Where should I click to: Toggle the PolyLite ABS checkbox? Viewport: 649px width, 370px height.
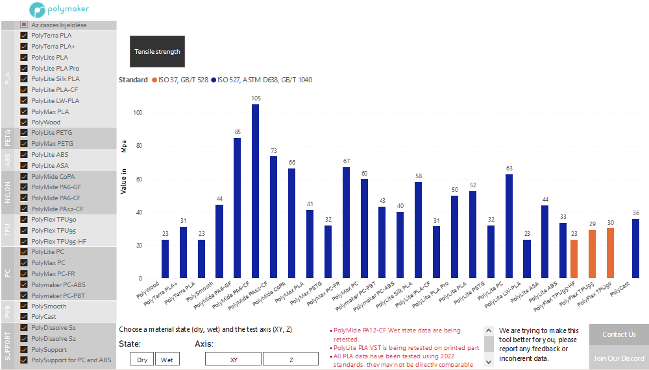click(x=24, y=155)
